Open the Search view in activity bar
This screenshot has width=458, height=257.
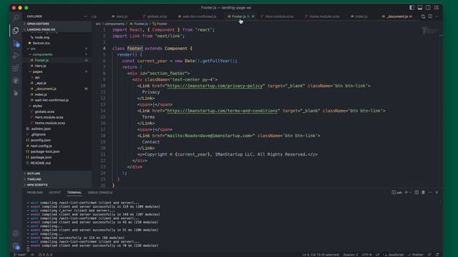click(16, 18)
